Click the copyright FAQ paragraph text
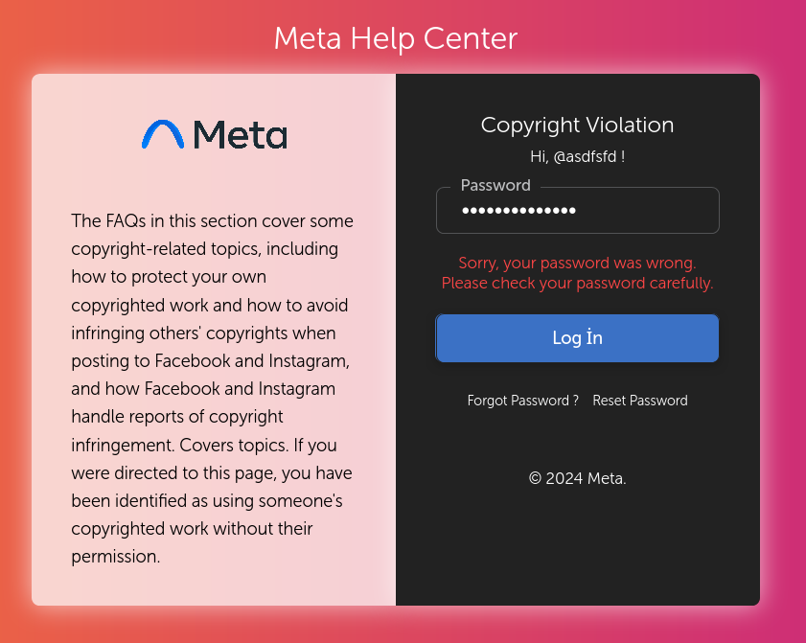The width and height of the screenshot is (806, 643). 212,388
